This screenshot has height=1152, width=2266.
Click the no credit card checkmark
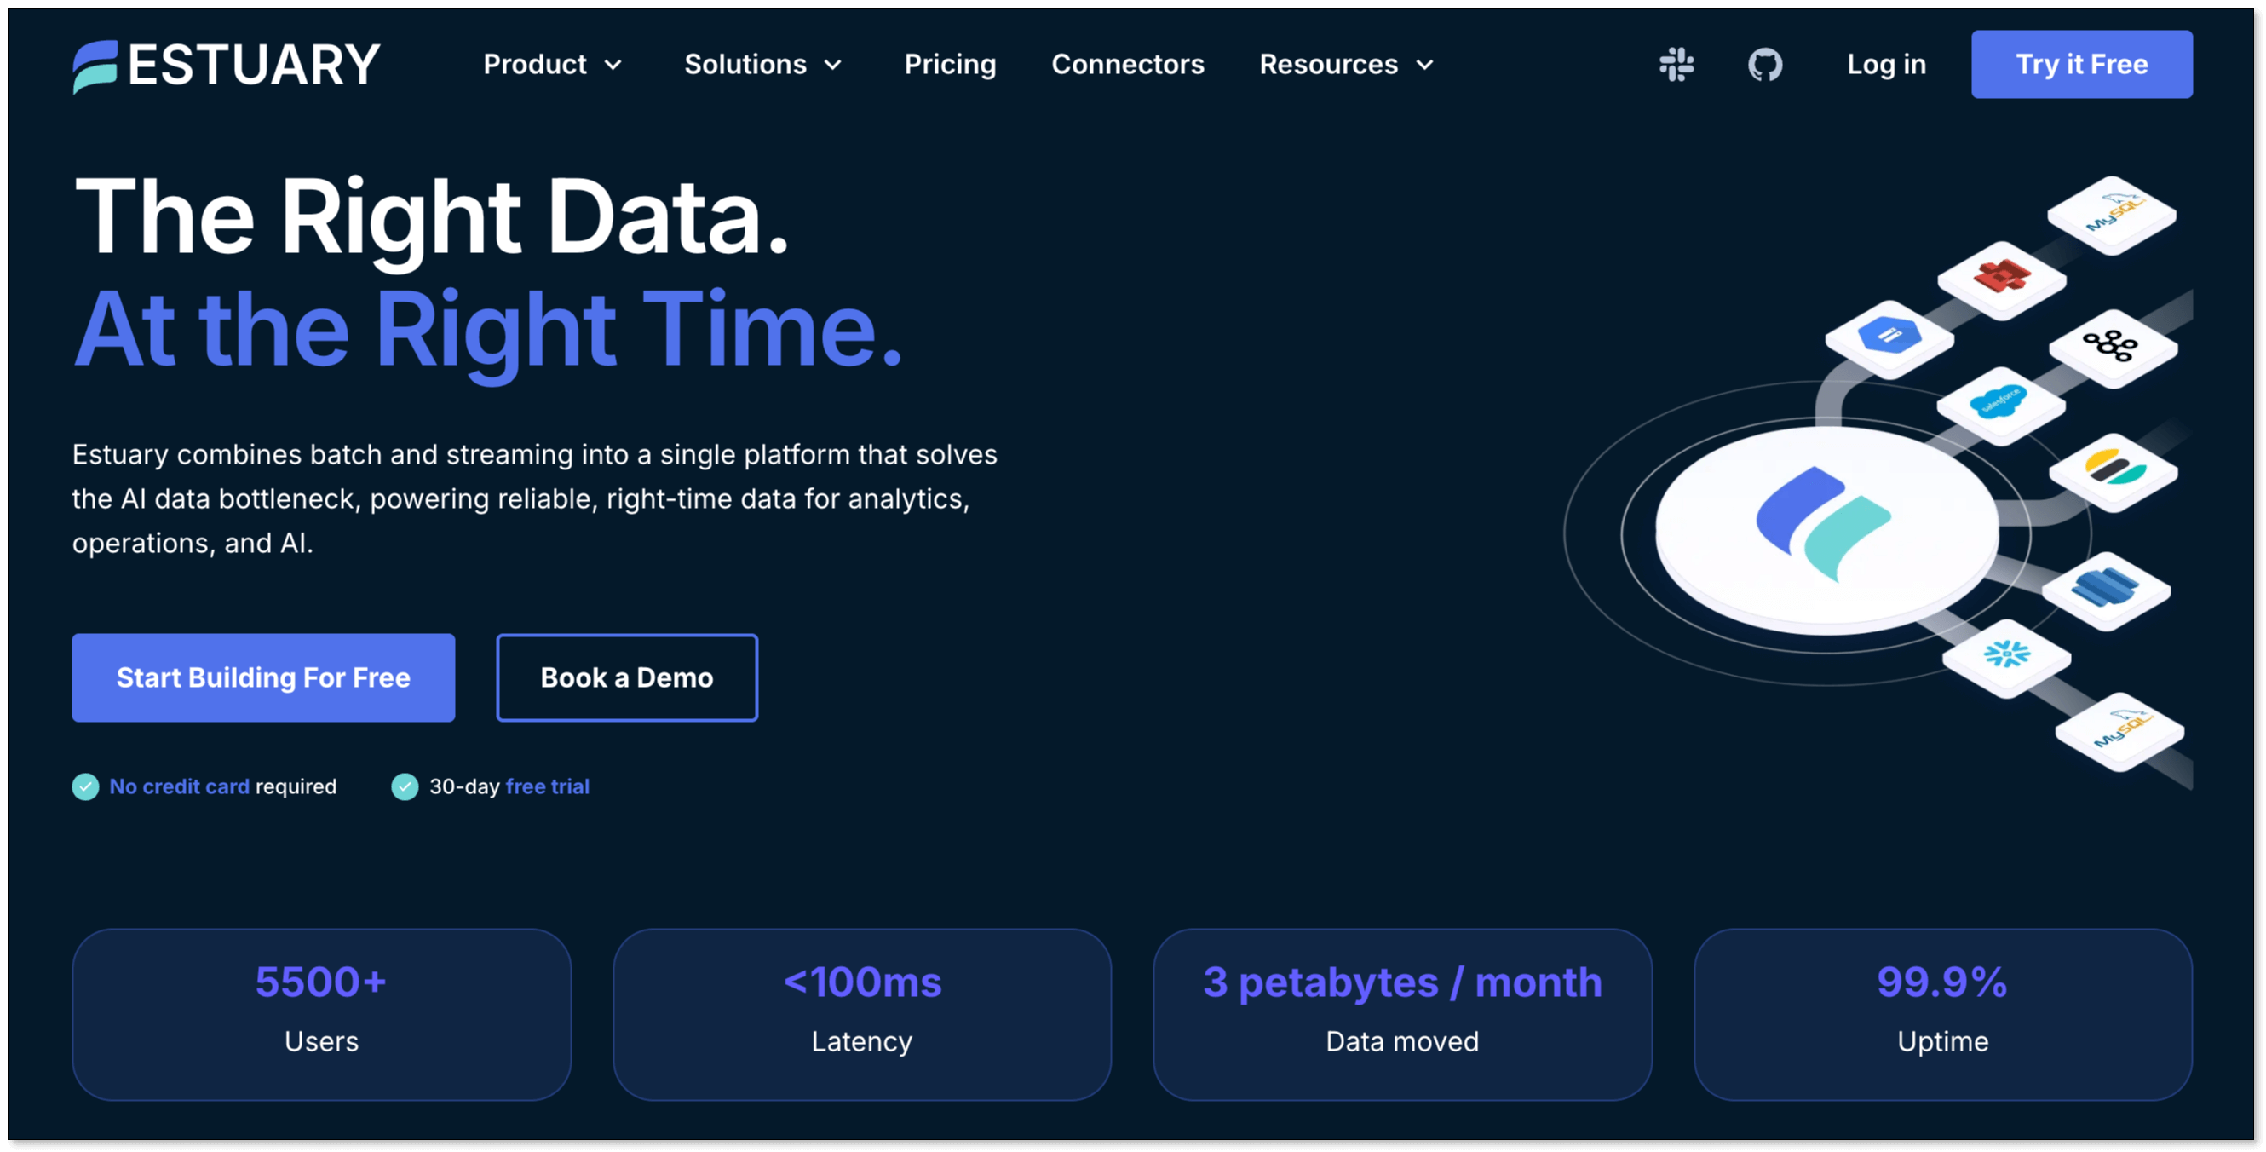85,786
